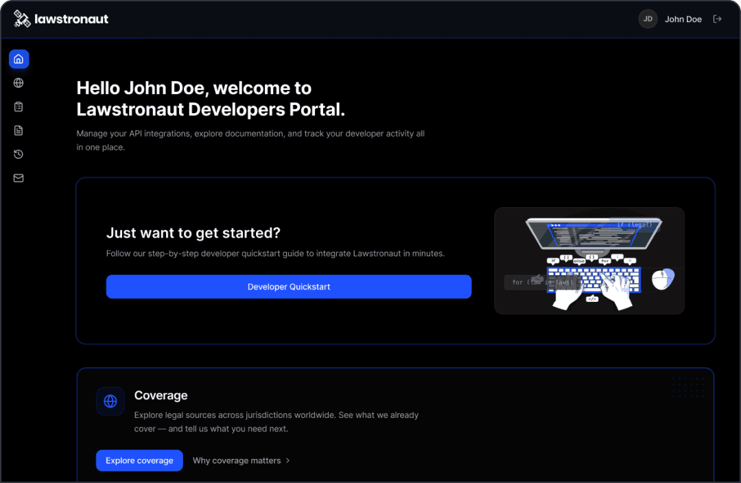This screenshot has width=741, height=483.
Task: Open the history clock sidebar icon
Action: point(19,154)
